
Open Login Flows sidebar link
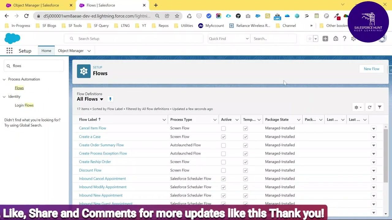24,105
